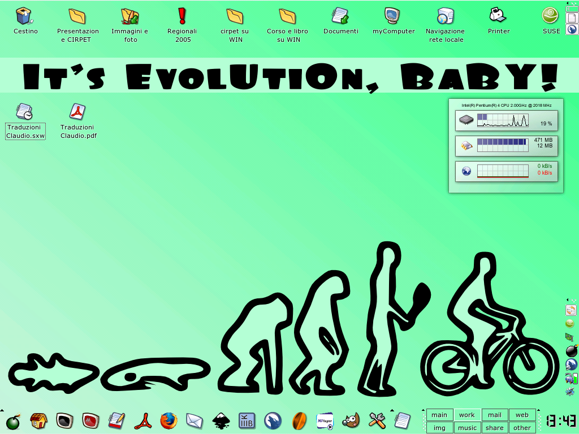
Task: Open the Cestino trash icon
Action: tap(25, 16)
